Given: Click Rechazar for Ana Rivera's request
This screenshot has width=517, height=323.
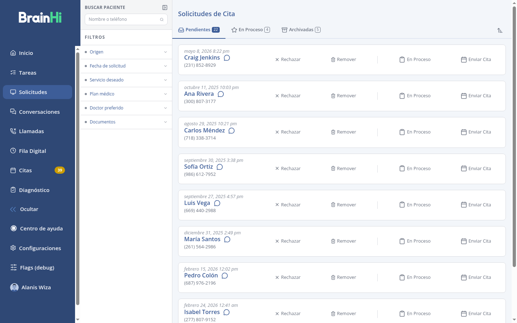Looking at the screenshot, I should pyautogui.click(x=288, y=96).
